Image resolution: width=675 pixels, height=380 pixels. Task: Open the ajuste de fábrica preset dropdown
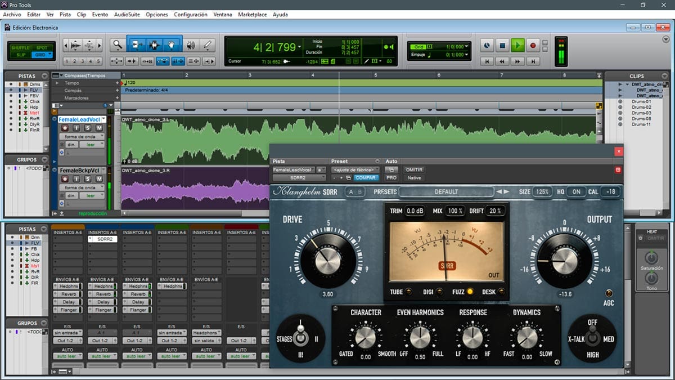point(355,169)
